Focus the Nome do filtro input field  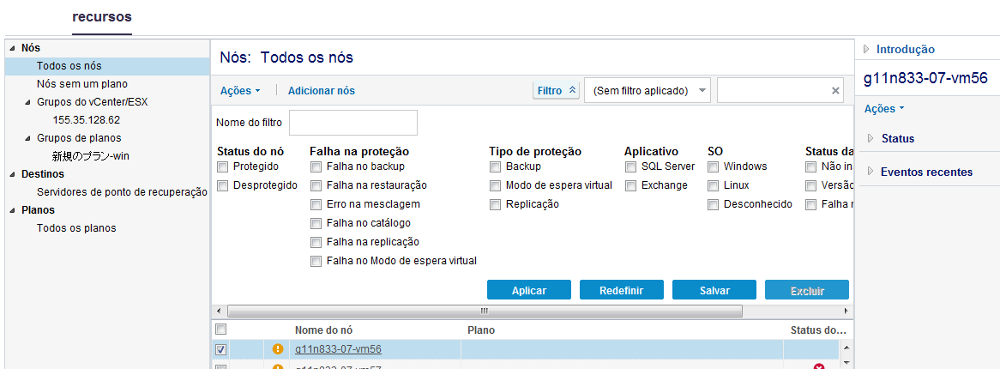click(x=353, y=123)
